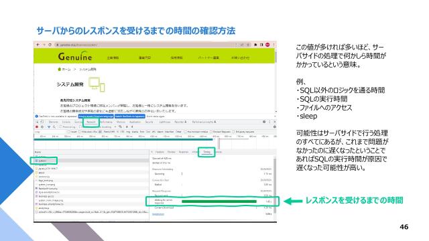Open the browser three-dot menu
The height and width of the screenshot is (241, 429).
point(273,45)
